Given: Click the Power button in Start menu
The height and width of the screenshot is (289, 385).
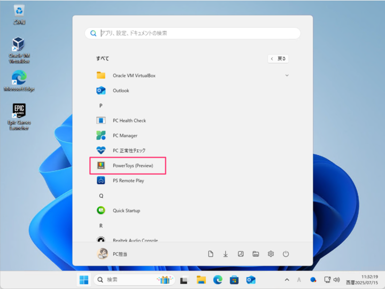Looking at the screenshot, I should [x=286, y=254].
